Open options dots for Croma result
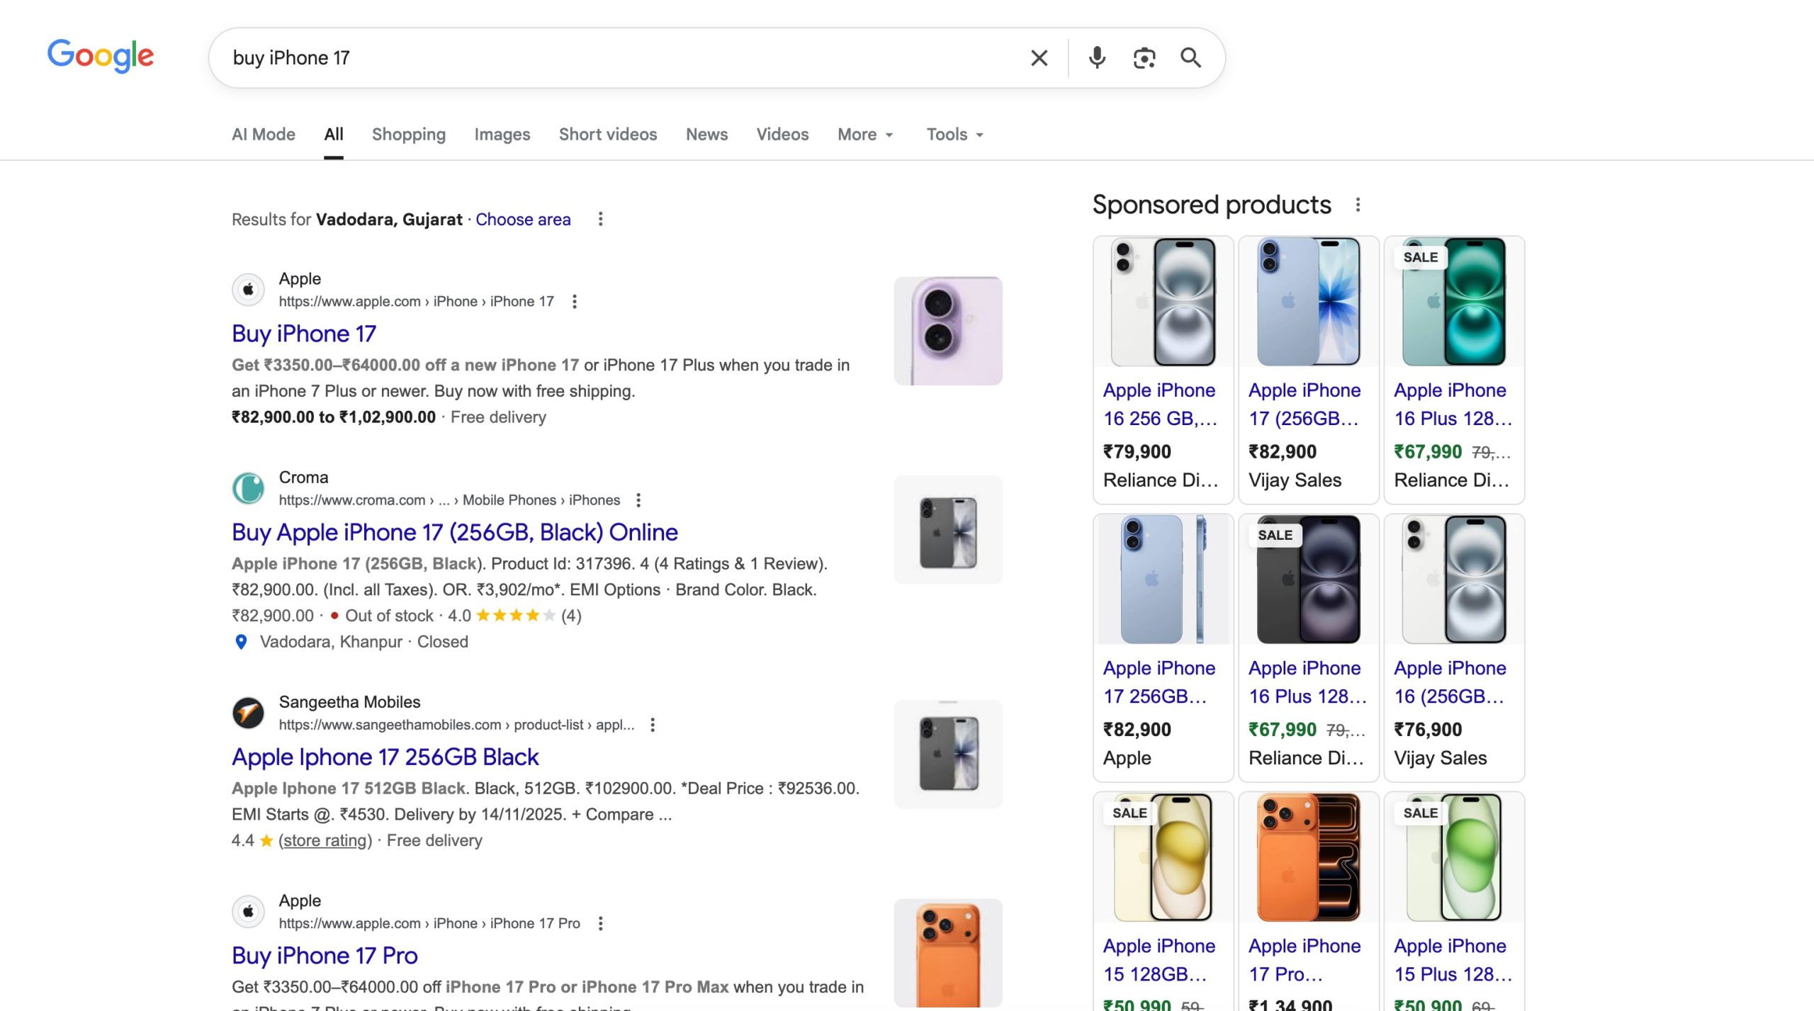Image resolution: width=1814 pixels, height=1011 pixels. point(638,500)
